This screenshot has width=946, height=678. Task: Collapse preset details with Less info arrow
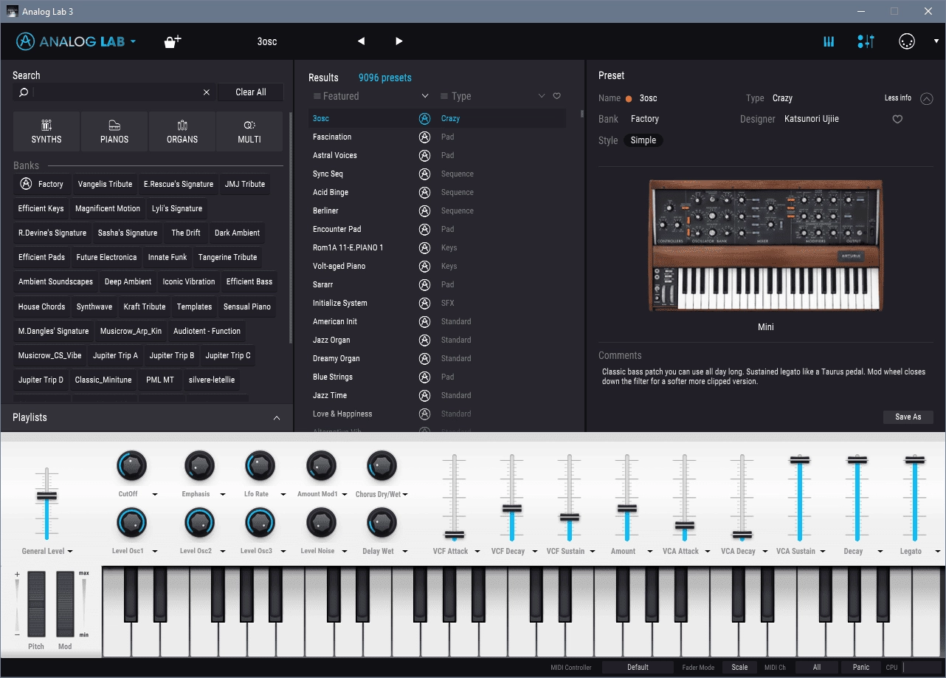click(926, 98)
